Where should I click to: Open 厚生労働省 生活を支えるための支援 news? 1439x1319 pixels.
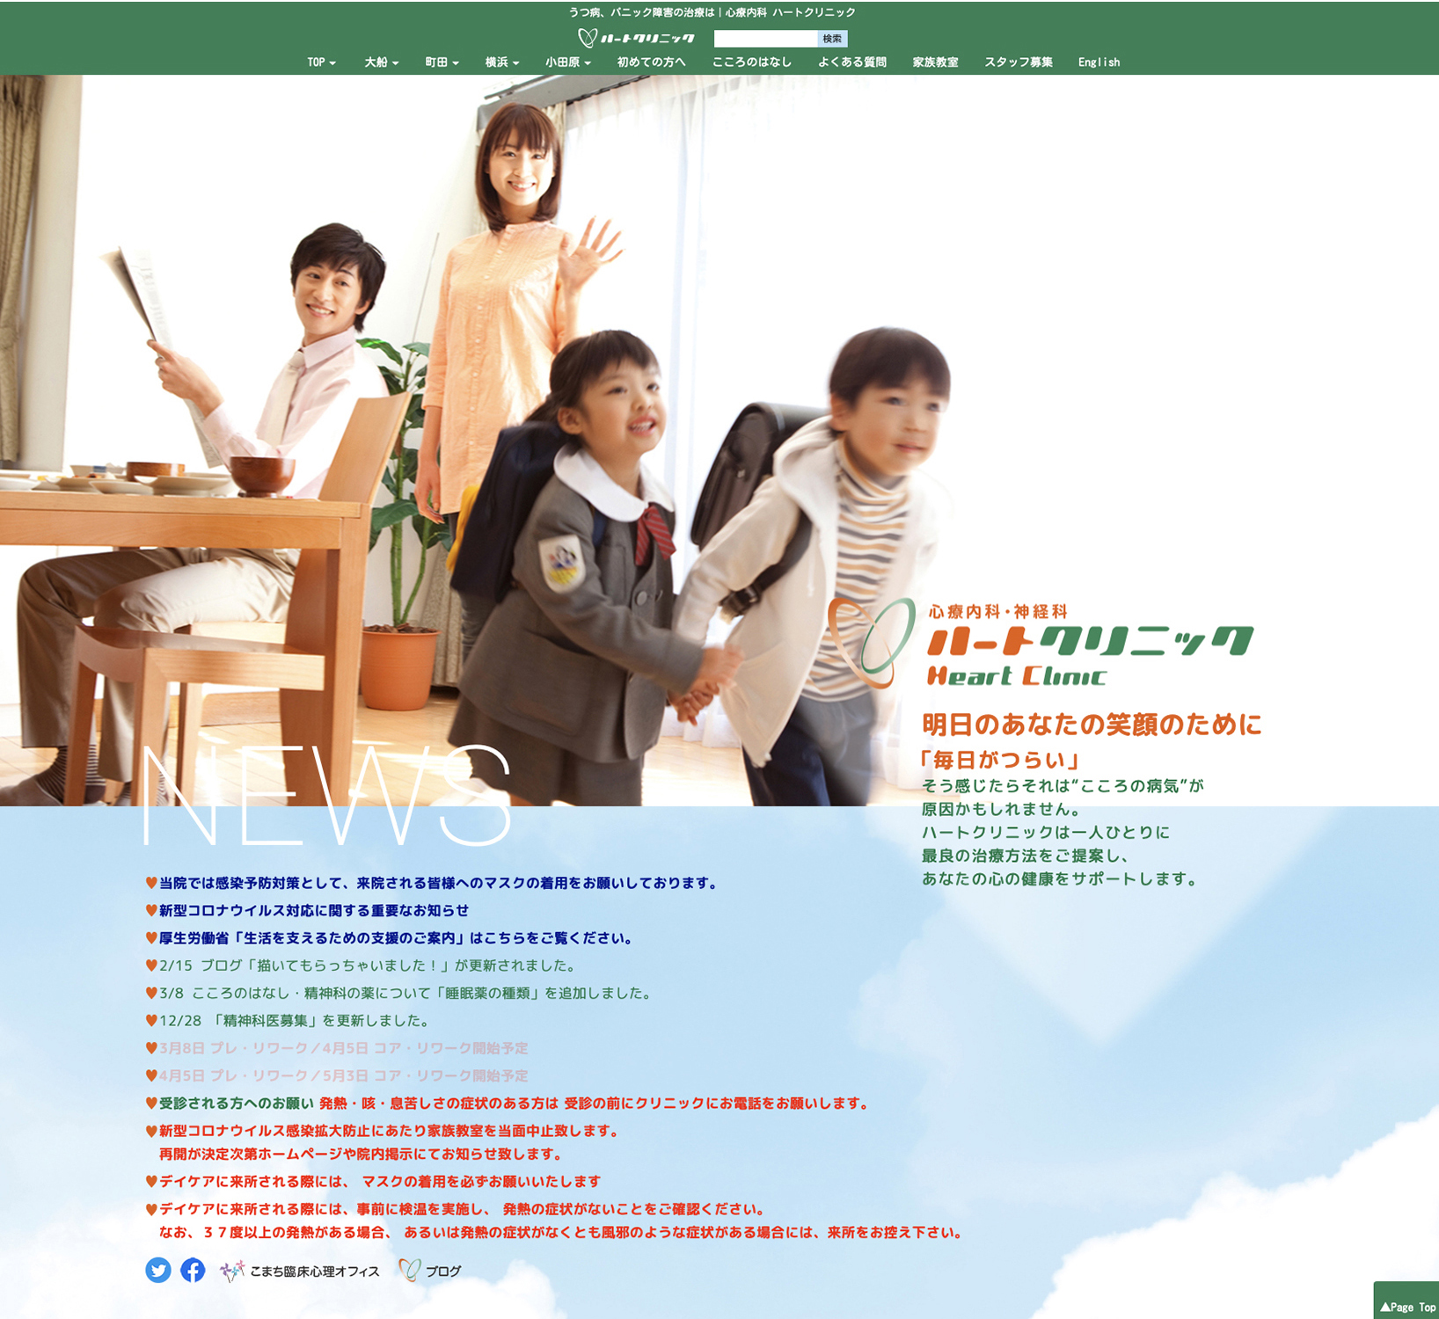click(x=394, y=938)
